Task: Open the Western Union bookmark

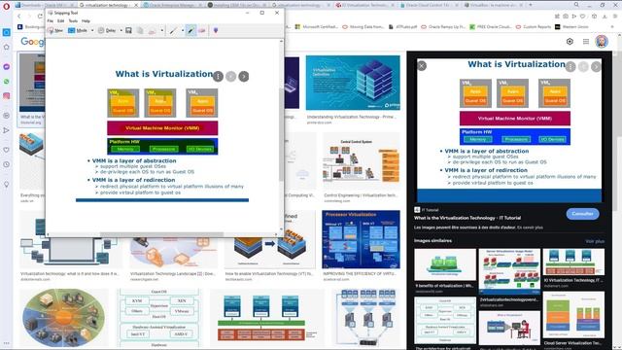Action: (571, 27)
